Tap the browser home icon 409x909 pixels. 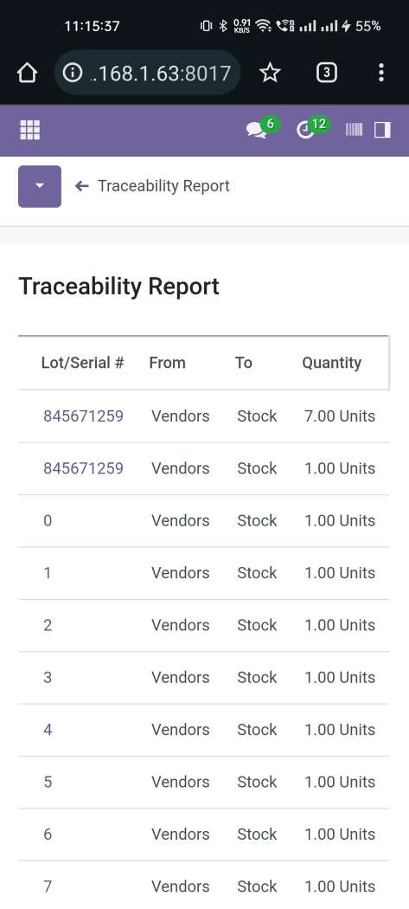pos(27,73)
